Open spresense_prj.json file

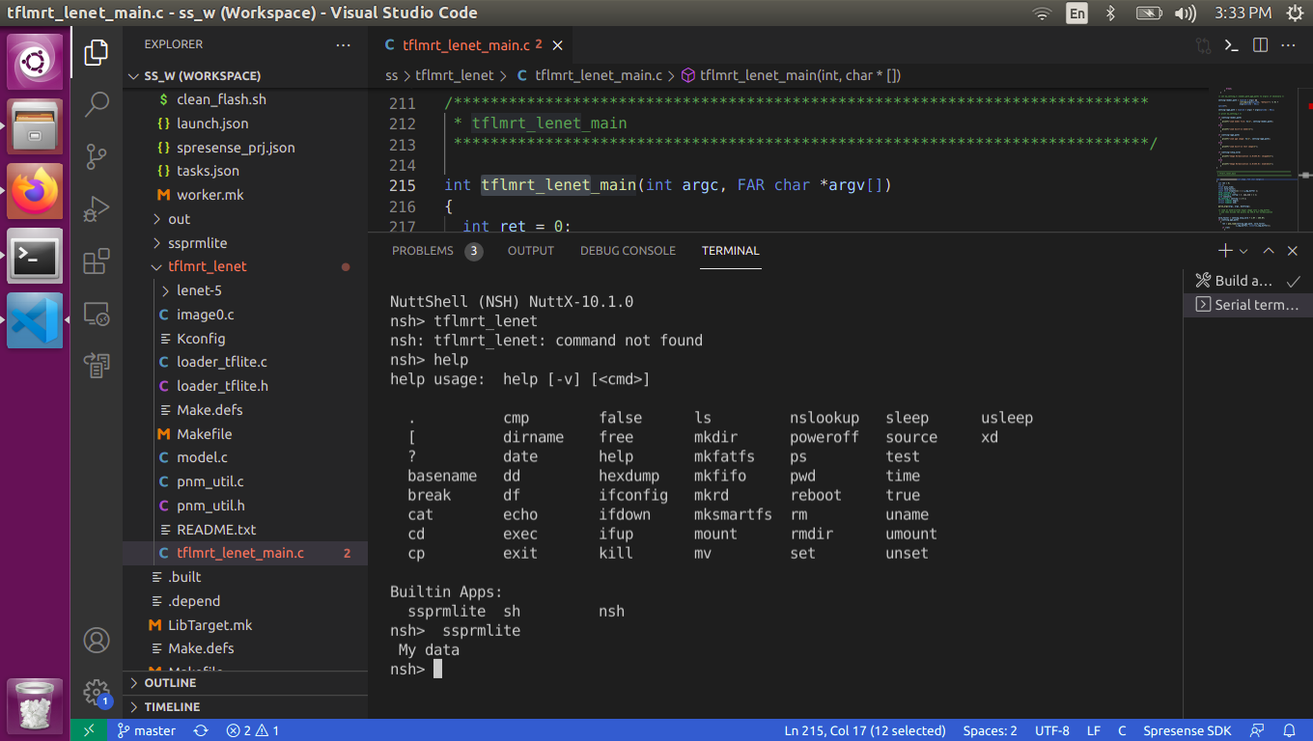(245, 148)
